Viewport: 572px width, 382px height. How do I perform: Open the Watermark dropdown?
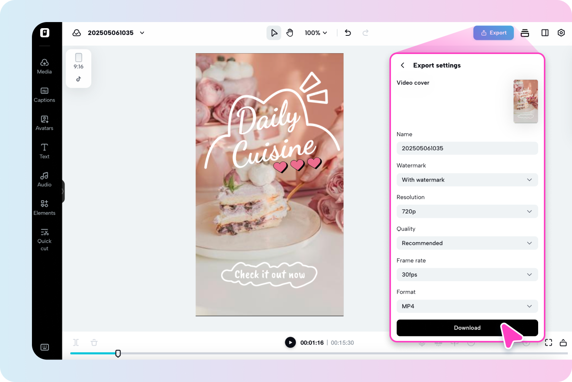(467, 180)
